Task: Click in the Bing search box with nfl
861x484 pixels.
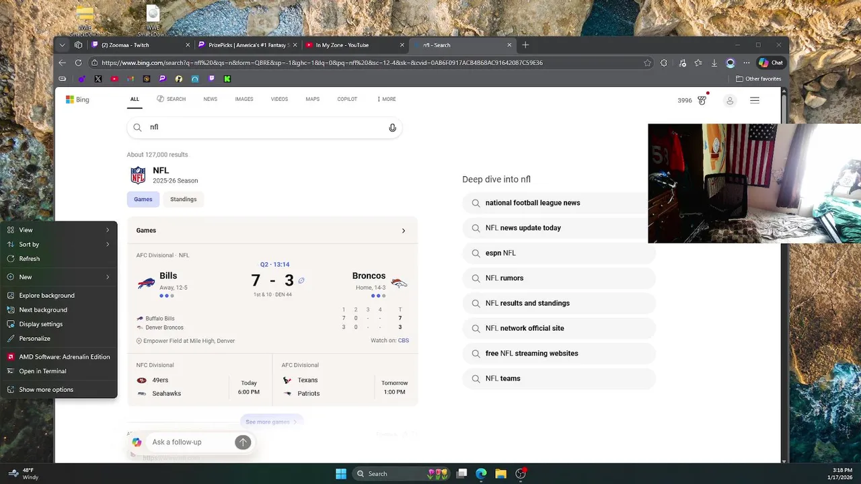Action: click(264, 127)
